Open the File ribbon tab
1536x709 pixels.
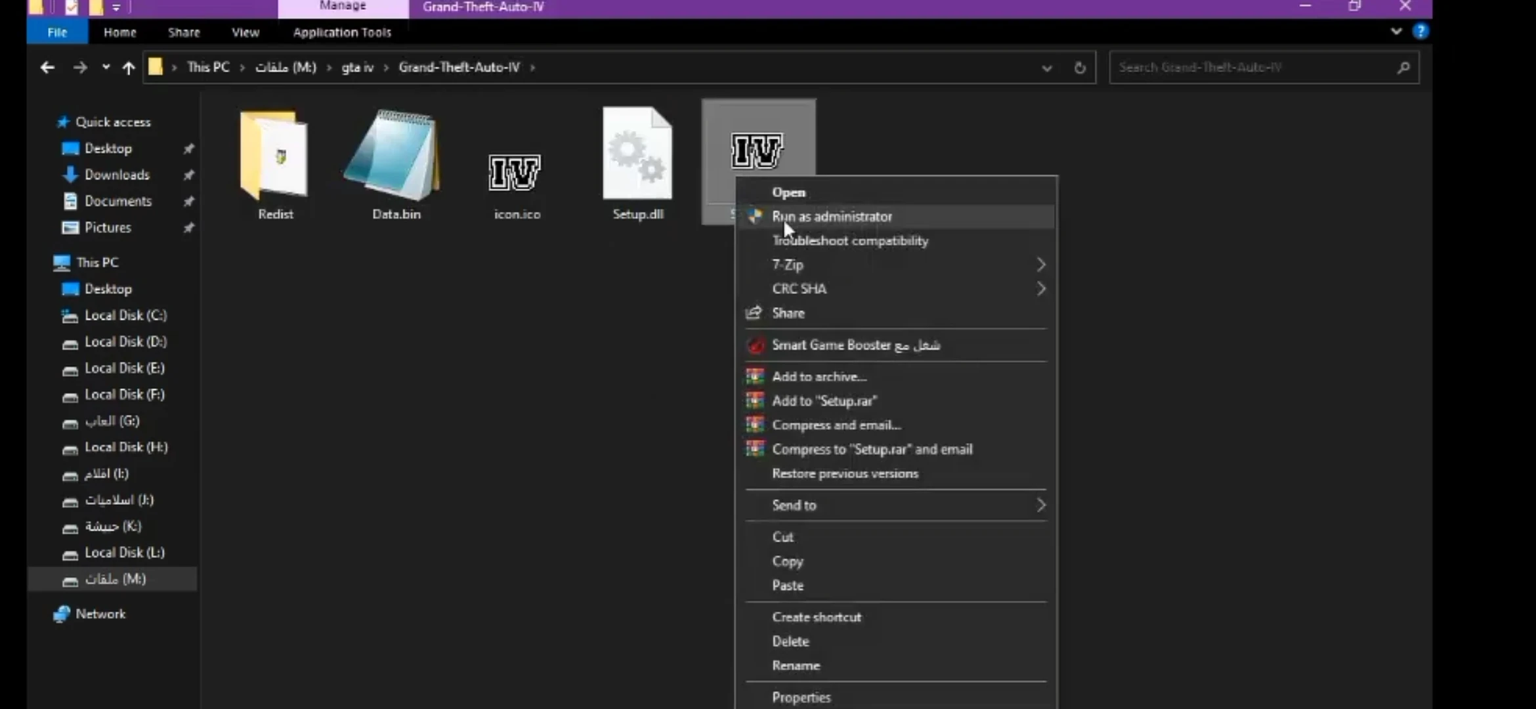[57, 32]
